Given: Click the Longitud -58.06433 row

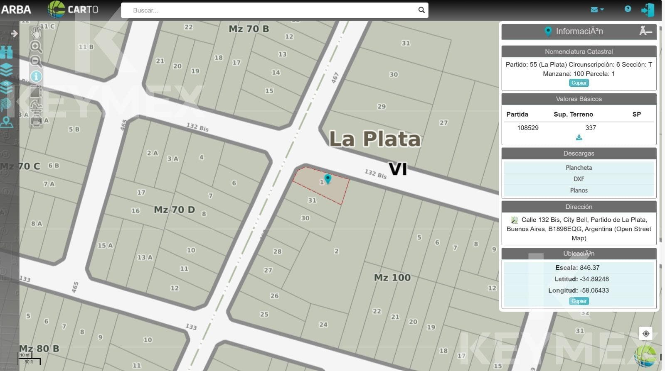Looking at the screenshot, I should pos(579,290).
